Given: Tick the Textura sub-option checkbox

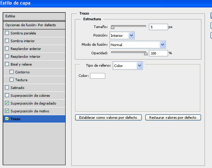Looking at the screenshot, I should [x=11, y=80].
